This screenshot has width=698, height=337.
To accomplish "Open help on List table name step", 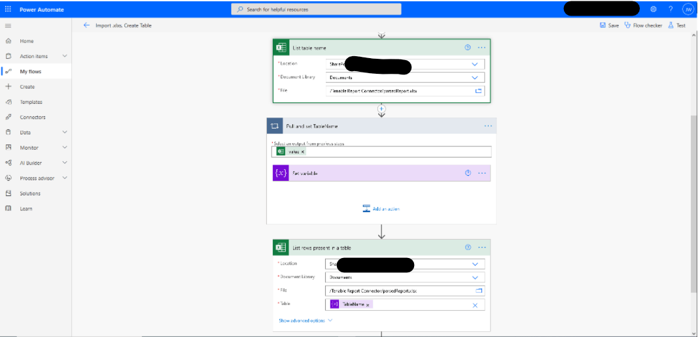I will click(468, 48).
